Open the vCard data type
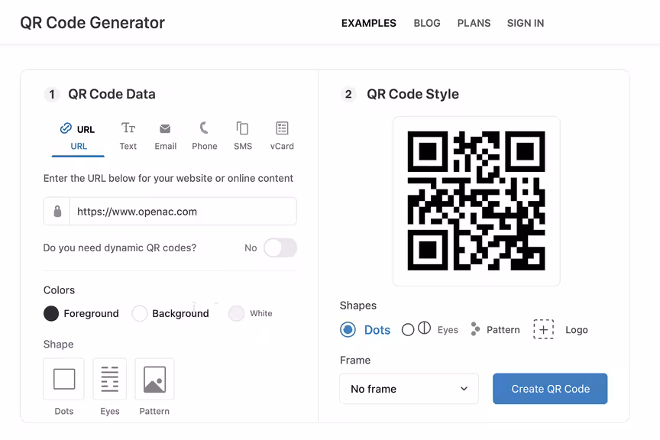 pos(282,137)
